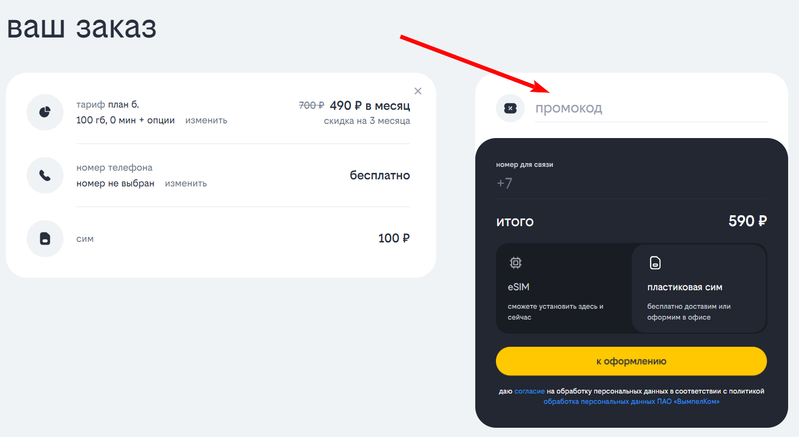Open обработка персональных данных ПАО «ВымпелКом» link
The width and height of the screenshot is (799, 437).
631,402
